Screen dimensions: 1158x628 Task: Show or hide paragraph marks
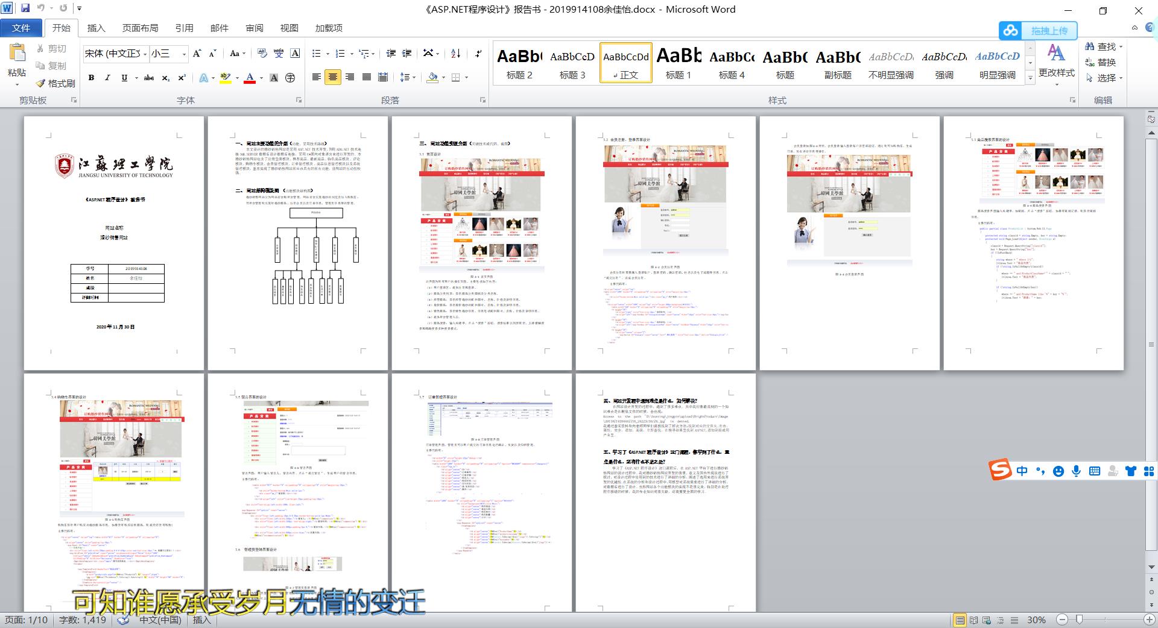coord(478,54)
